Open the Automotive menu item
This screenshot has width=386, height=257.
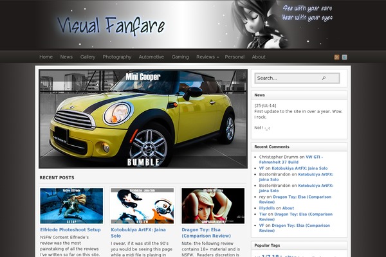point(151,57)
